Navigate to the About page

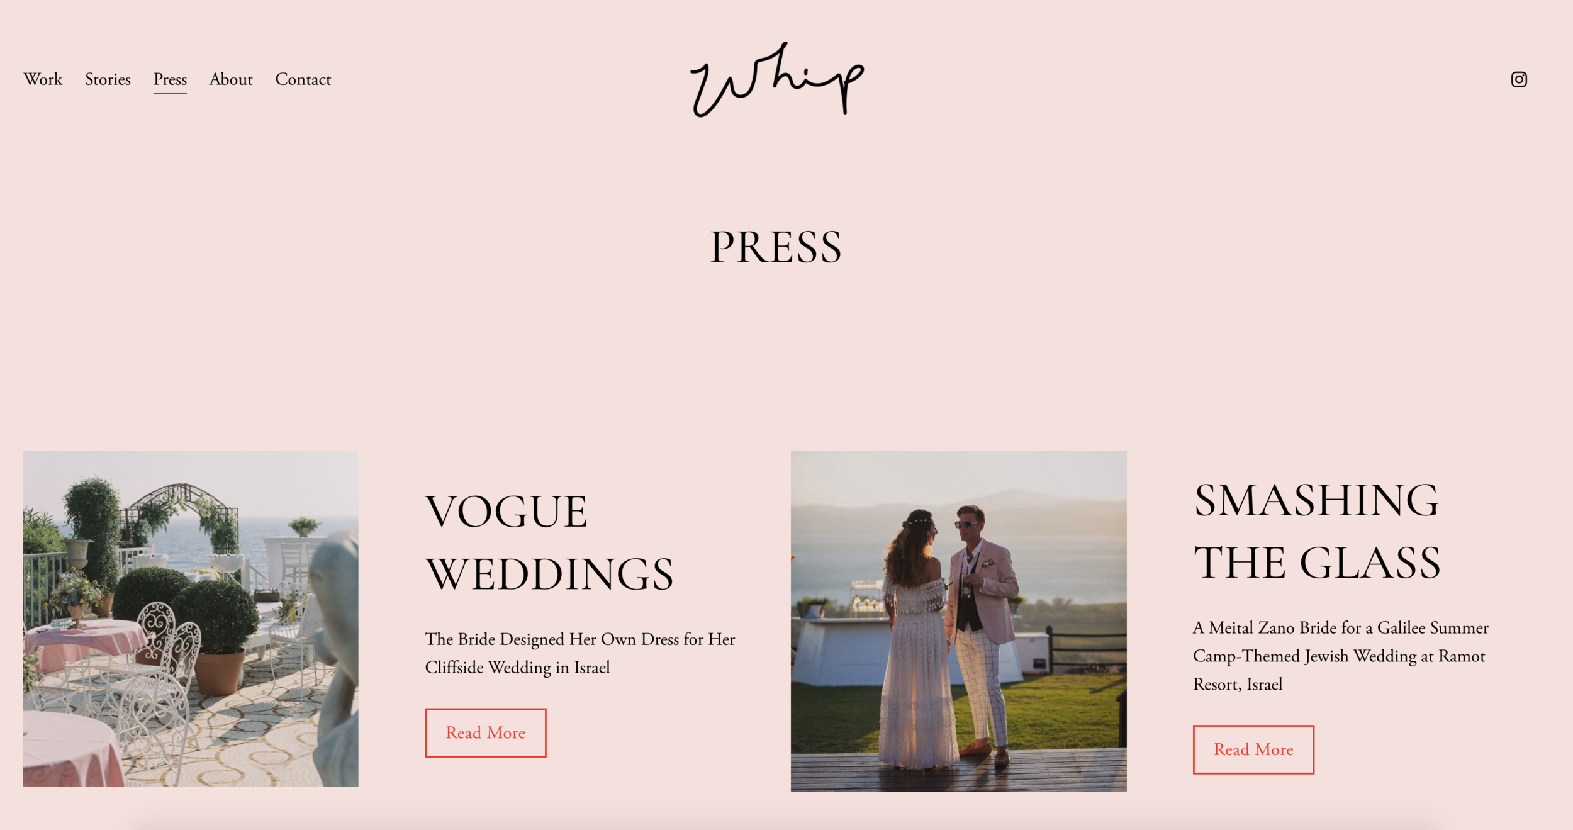231,79
